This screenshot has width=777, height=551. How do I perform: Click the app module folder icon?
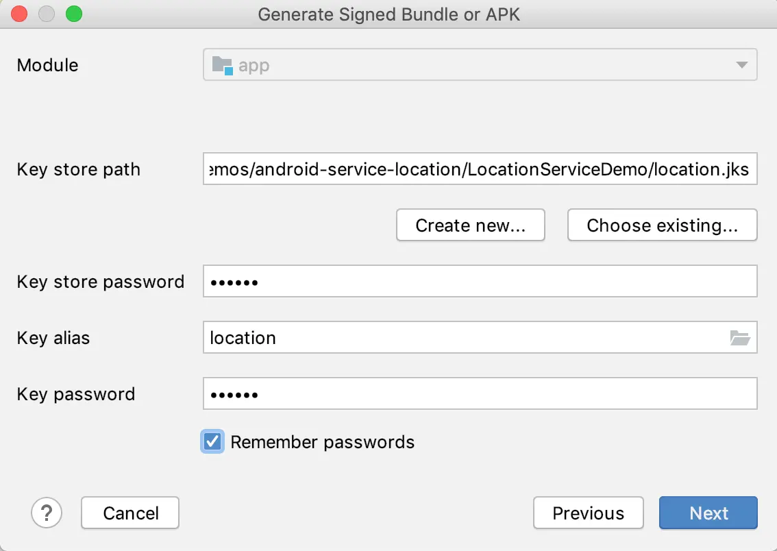[x=222, y=65]
